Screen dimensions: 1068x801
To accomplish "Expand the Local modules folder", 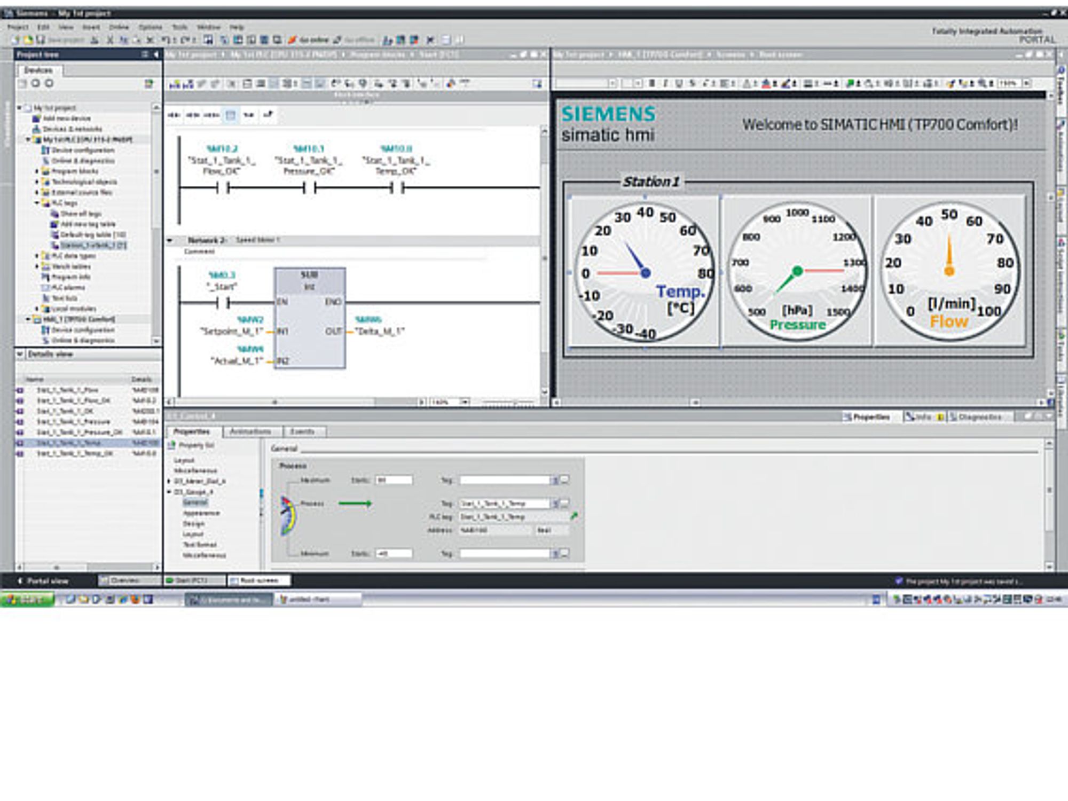I will click(37, 309).
